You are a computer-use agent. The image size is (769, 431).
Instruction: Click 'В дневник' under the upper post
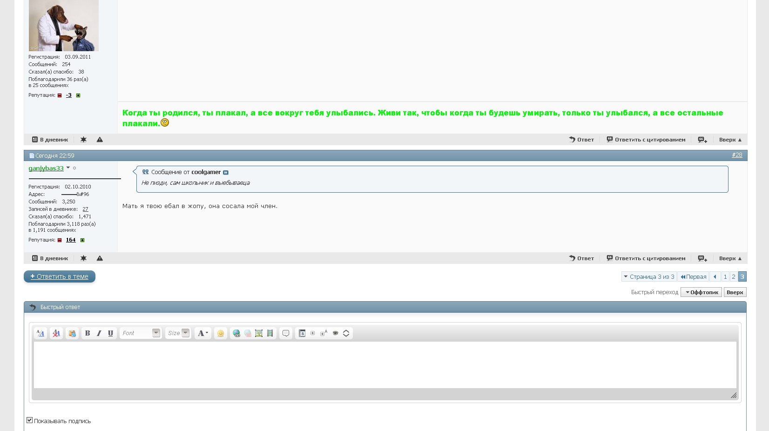pyautogui.click(x=50, y=140)
